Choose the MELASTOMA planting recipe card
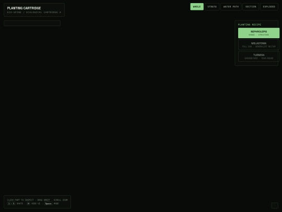The image size is (282, 212). pyautogui.click(x=259, y=44)
